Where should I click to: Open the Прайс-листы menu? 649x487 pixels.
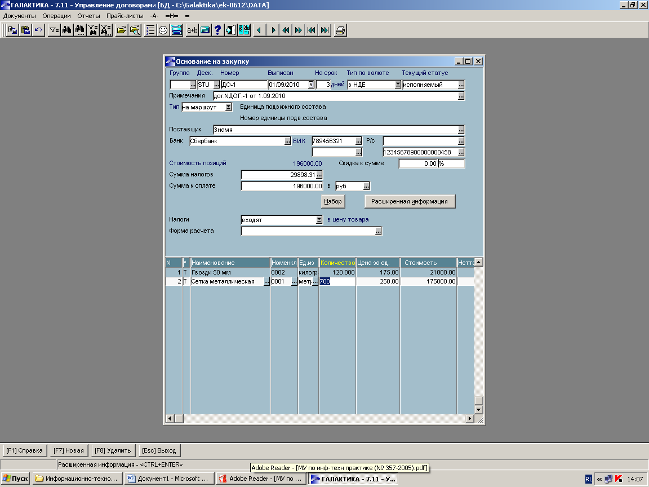(x=125, y=16)
